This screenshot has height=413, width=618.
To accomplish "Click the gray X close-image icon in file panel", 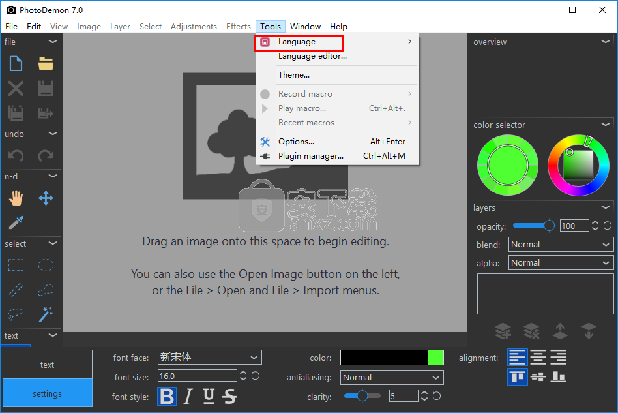I will [x=16, y=88].
